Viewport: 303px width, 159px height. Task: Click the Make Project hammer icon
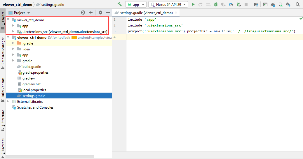pos(119,4)
